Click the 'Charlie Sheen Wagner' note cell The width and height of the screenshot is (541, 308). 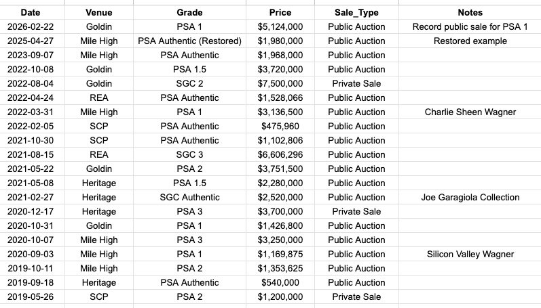coord(470,112)
